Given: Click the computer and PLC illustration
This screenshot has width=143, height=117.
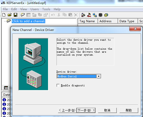Looking at the screenshot, I should click(33, 64).
